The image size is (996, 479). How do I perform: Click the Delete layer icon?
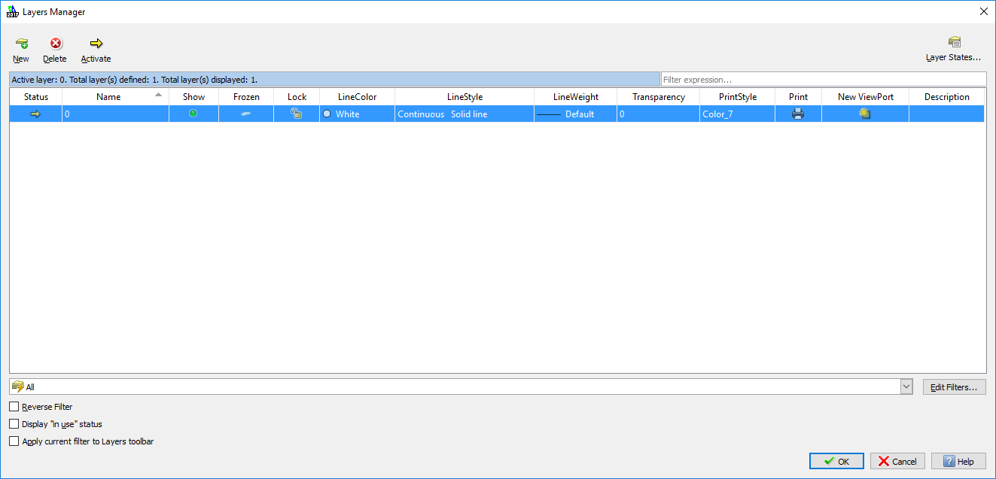point(55,44)
